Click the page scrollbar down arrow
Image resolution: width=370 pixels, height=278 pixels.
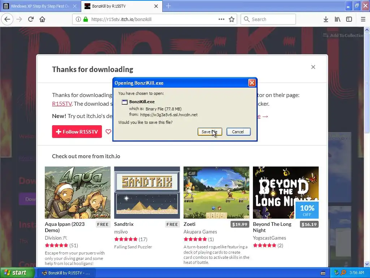click(367, 264)
